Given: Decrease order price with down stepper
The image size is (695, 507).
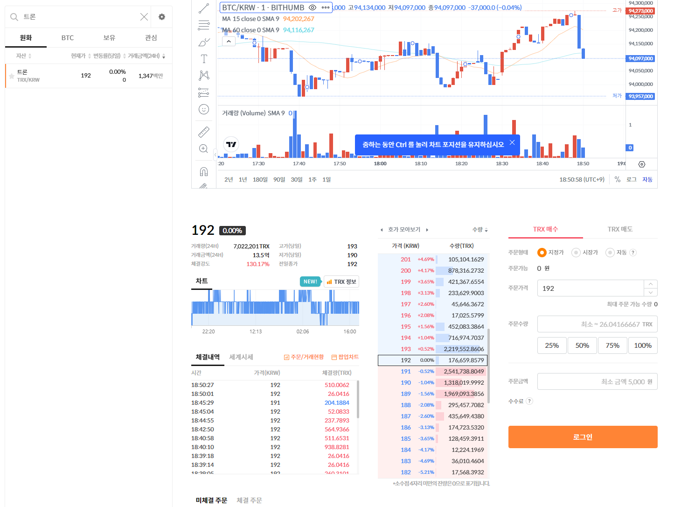Looking at the screenshot, I should click(651, 292).
